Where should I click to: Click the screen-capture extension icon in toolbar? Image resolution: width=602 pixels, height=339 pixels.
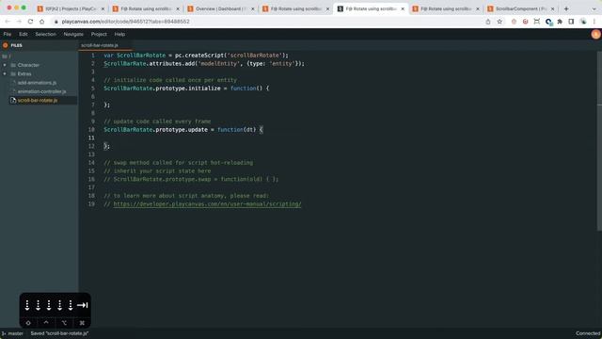[537, 22]
